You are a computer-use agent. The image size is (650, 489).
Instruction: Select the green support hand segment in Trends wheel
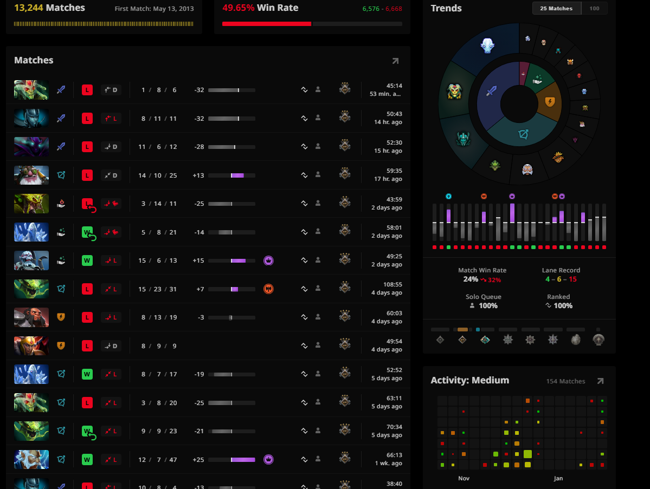(538, 79)
